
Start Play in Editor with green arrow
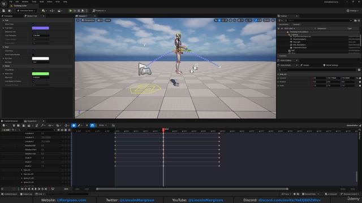(x=71, y=11)
